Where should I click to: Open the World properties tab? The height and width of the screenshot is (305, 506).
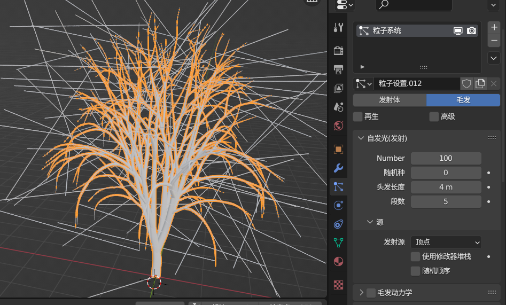point(338,126)
